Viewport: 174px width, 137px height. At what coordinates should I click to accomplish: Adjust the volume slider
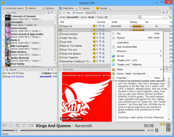pos(8,130)
